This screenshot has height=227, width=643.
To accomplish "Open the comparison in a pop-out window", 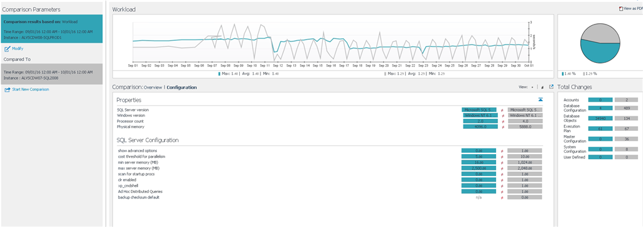I will (551, 87).
